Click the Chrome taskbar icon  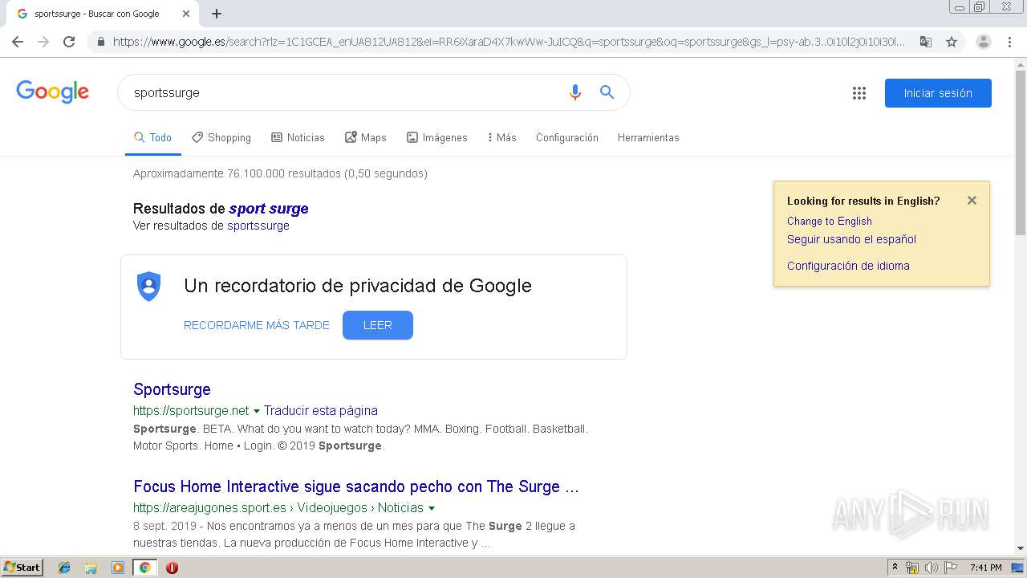(144, 568)
